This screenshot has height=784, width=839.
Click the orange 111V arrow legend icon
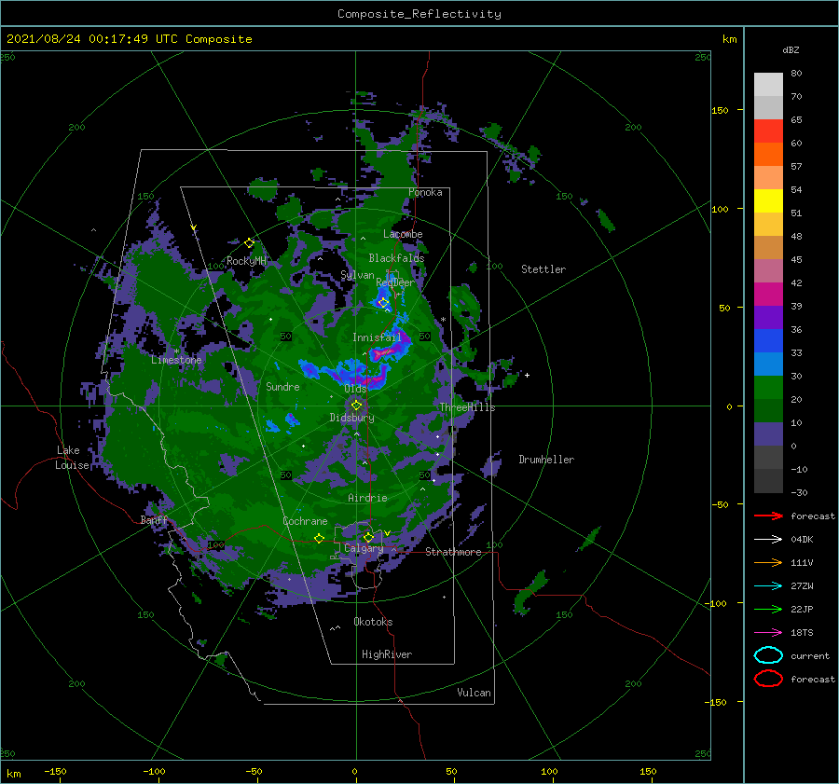[768, 562]
